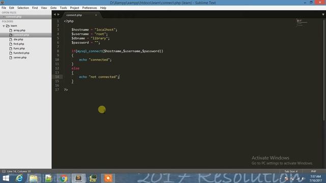Viewport: 326px width, 183px height.
Task: Go to previous tab with left arrow
Action: pos(55,15)
